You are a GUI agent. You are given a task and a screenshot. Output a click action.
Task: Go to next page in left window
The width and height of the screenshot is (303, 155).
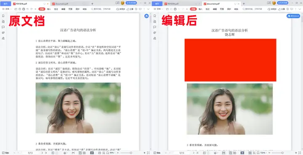42,153
